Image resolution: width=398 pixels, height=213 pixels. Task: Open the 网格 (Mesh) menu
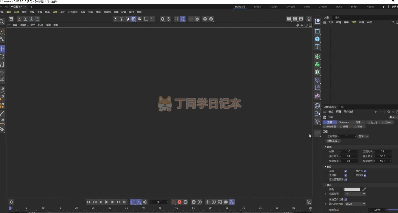tap(55, 12)
